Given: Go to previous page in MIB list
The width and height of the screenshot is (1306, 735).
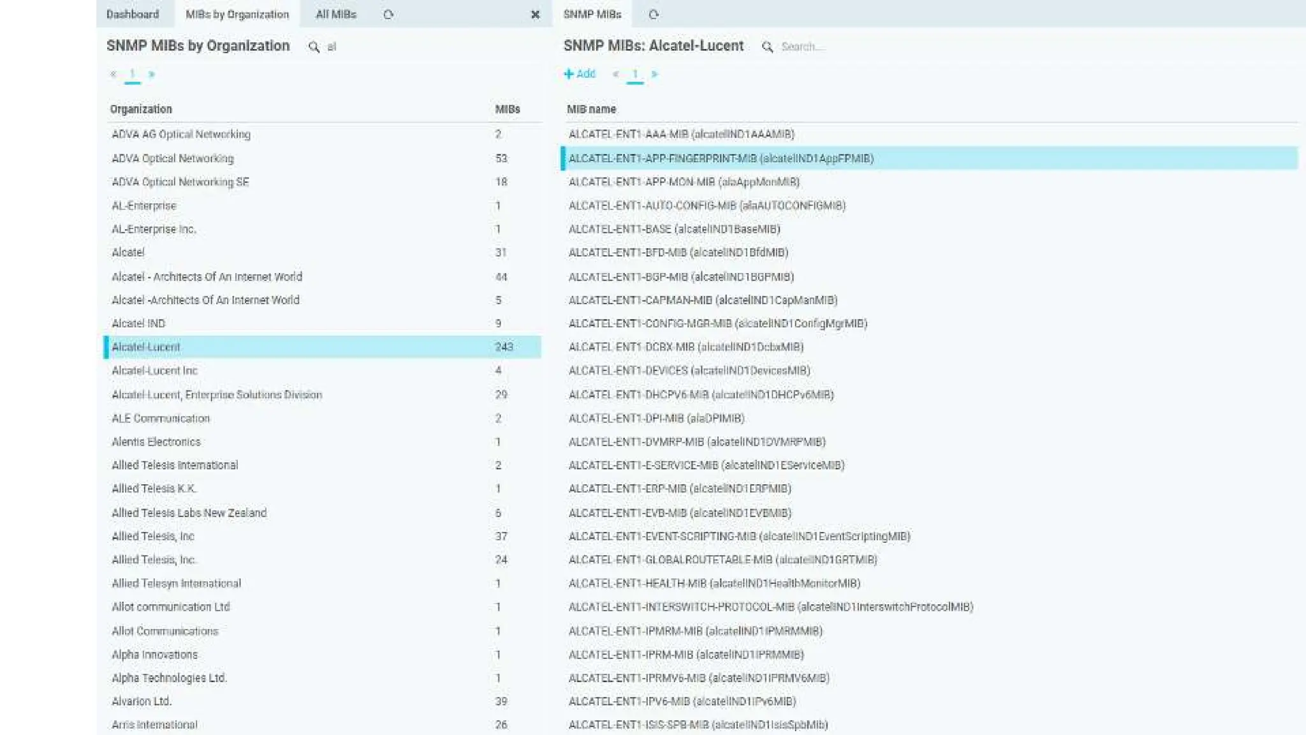Looking at the screenshot, I should coord(615,74).
